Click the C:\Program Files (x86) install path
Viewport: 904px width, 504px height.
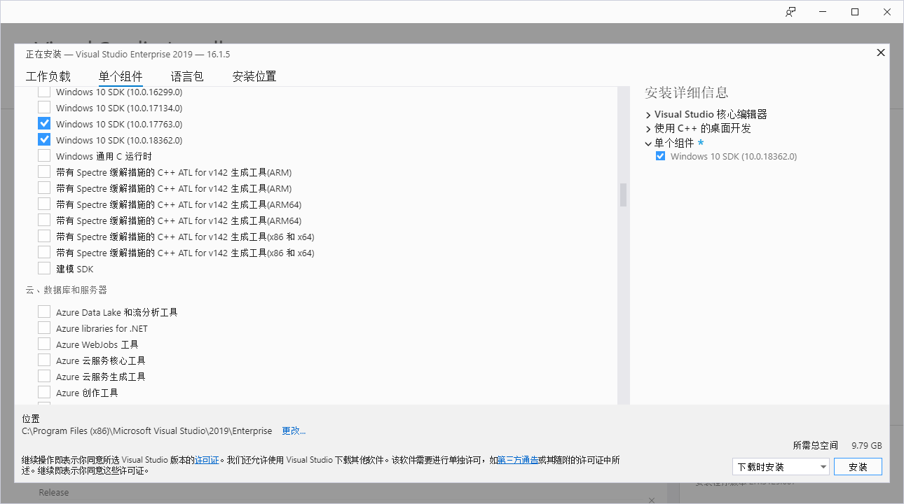147,430
